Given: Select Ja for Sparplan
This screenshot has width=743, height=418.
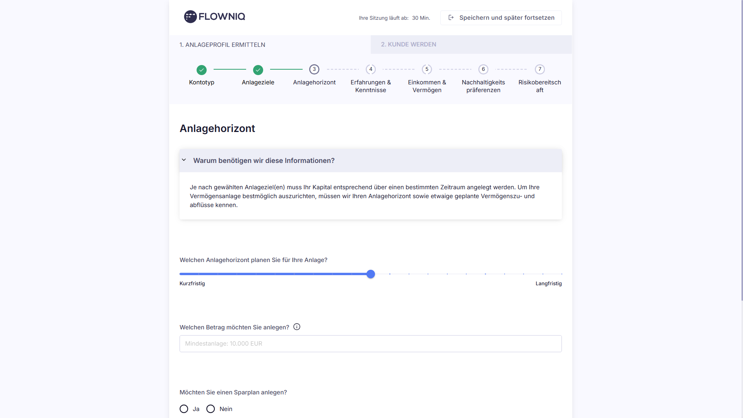Looking at the screenshot, I should (x=184, y=409).
